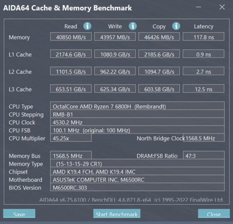Start the cache and memory benchmark
This screenshot has width=233, height=224.
[x=117, y=214]
